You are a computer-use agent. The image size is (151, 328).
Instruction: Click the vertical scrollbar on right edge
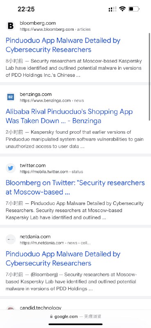point(150,76)
